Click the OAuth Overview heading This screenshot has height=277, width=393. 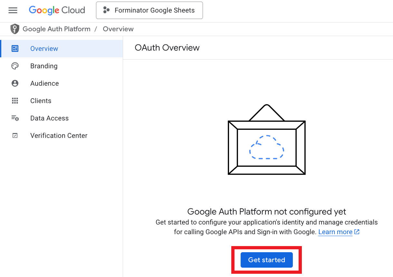pyautogui.click(x=167, y=48)
